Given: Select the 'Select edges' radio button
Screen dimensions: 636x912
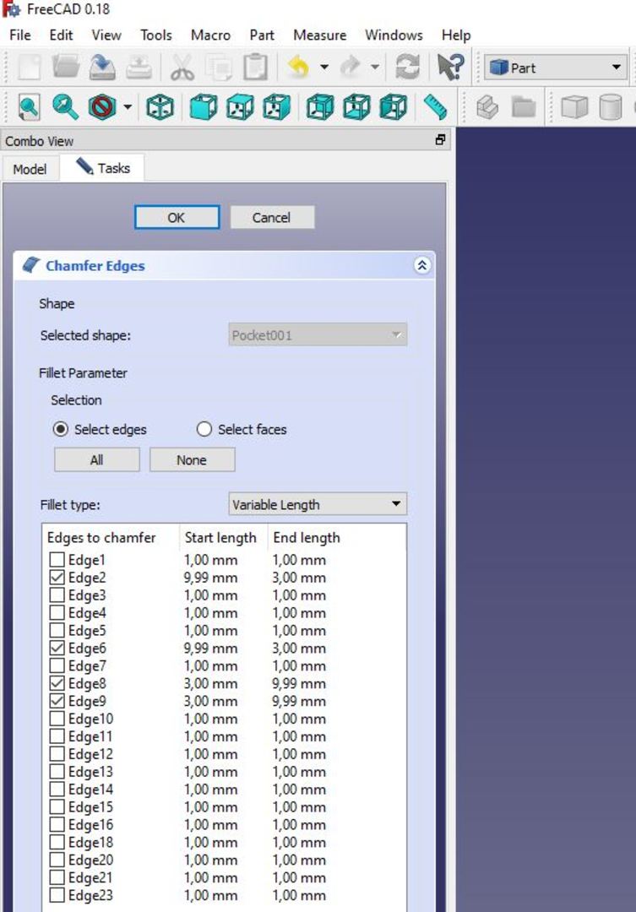Looking at the screenshot, I should tap(61, 429).
